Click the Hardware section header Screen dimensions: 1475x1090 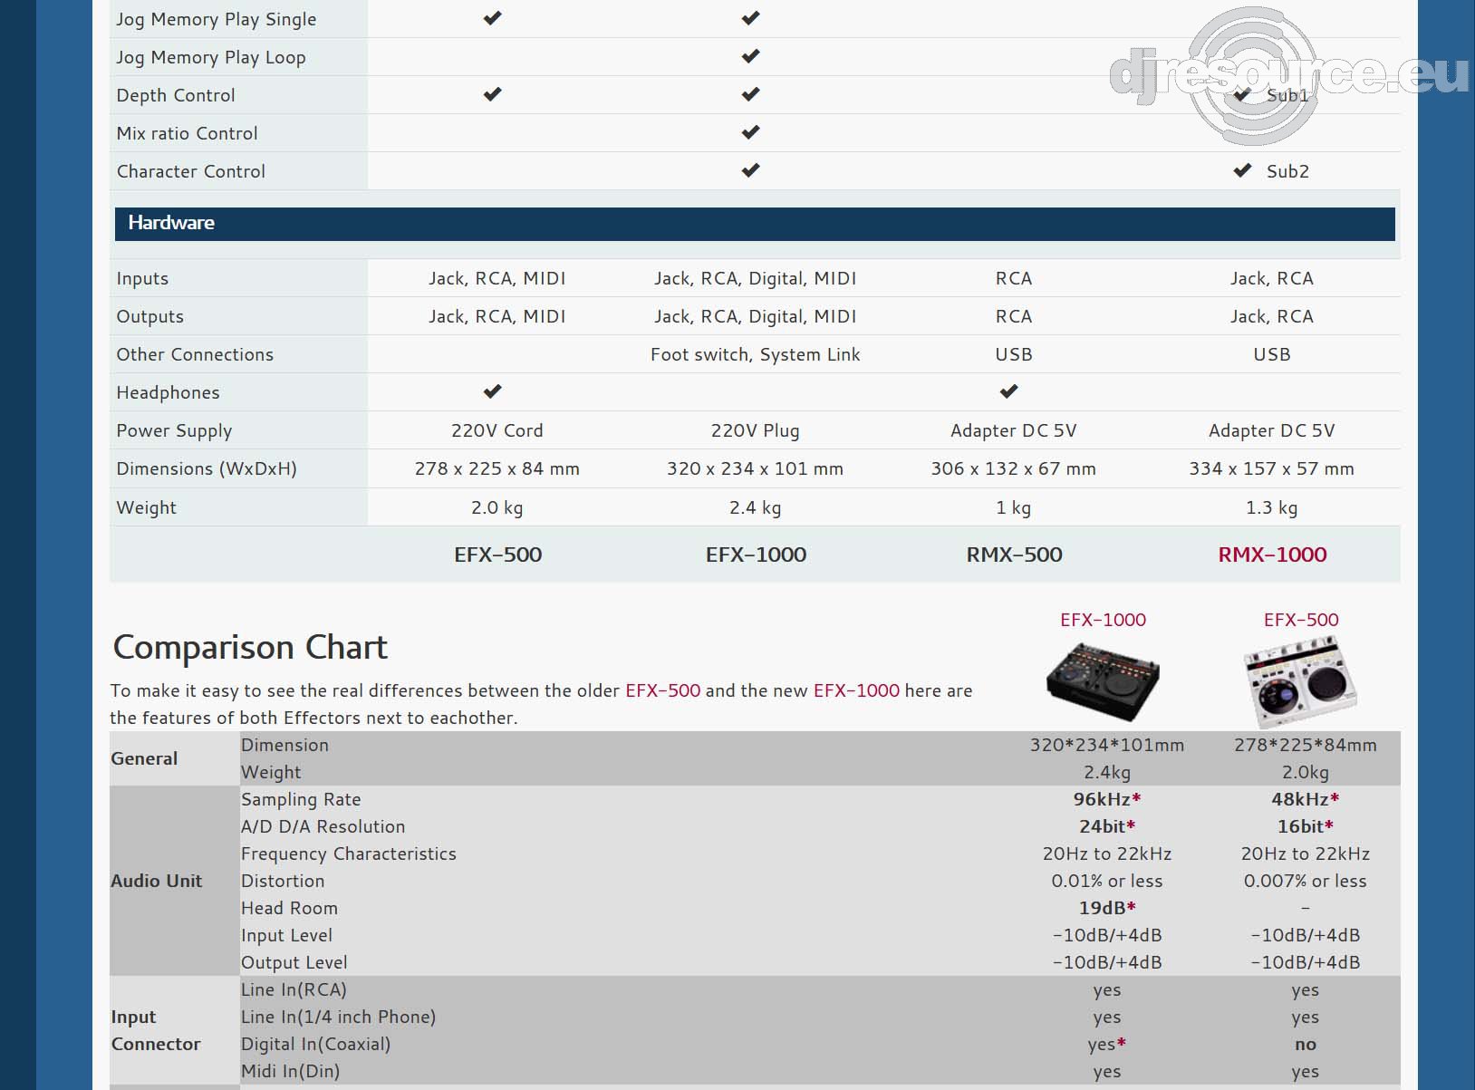tap(755, 224)
